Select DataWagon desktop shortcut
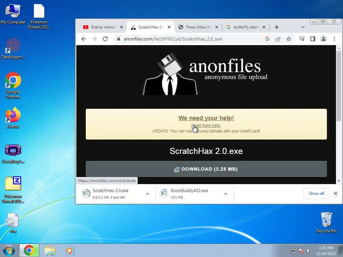The height and width of the screenshot is (257, 343). (x=13, y=49)
